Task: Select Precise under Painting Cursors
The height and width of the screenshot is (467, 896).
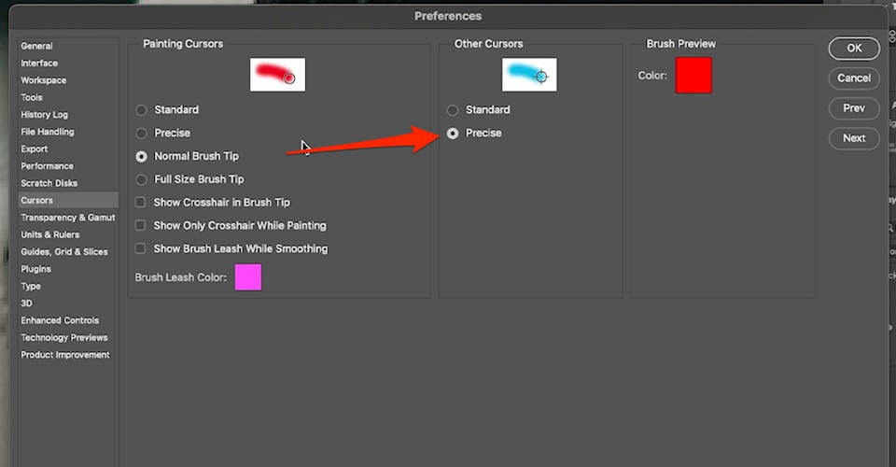Action: pos(141,134)
